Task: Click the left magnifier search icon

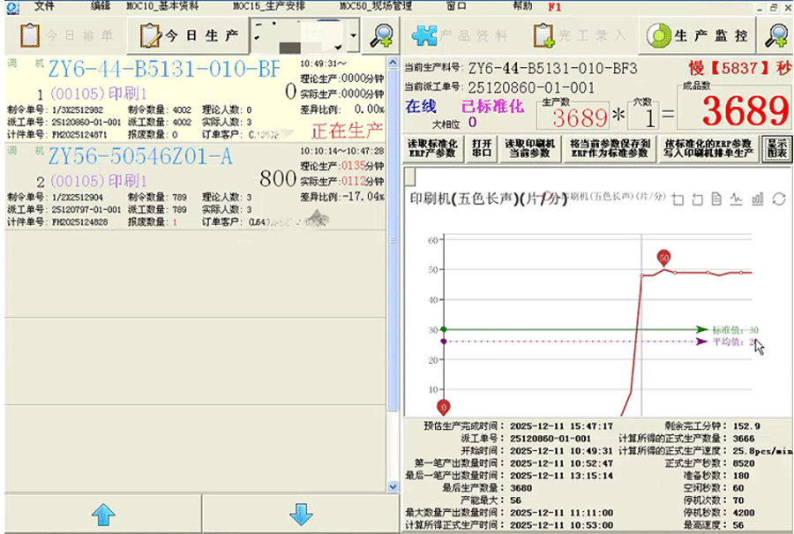Action: tap(381, 36)
